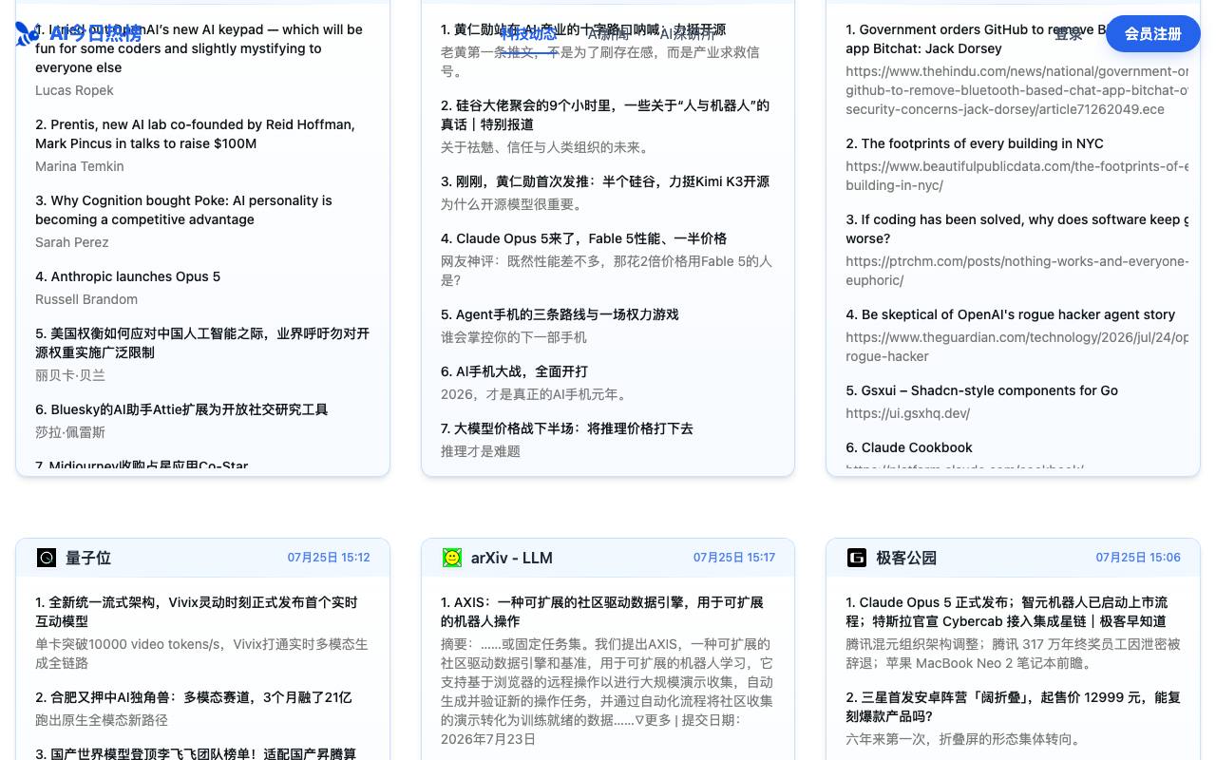Open 合肥又押中AI独角兽 article
The width and height of the screenshot is (1216, 760).
pyautogui.click(x=194, y=697)
